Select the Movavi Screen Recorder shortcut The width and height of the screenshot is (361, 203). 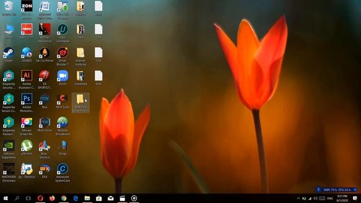(27, 126)
